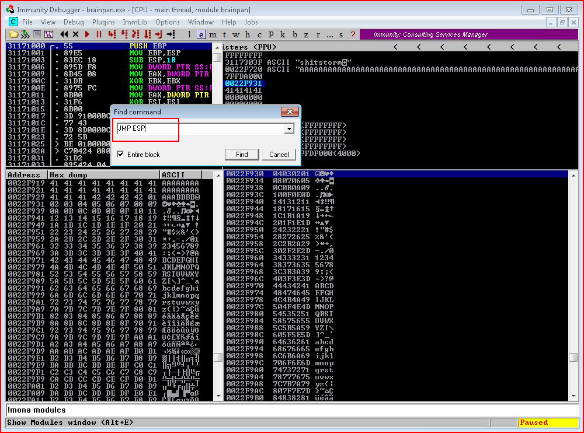
Task: Show Call stack via 'k' icon
Action: [283, 34]
